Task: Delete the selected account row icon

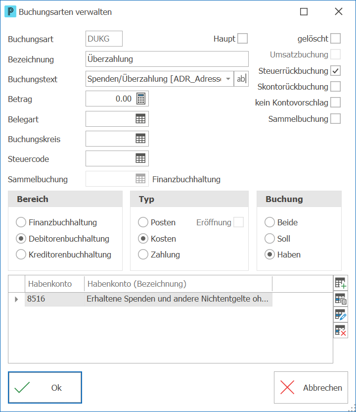Action: pos(341,330)
